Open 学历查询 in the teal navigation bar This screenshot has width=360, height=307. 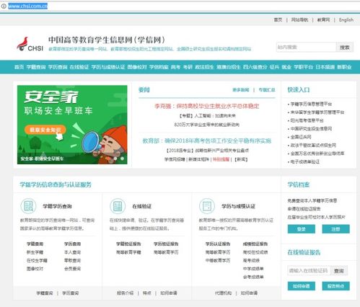tap(58, 67)
